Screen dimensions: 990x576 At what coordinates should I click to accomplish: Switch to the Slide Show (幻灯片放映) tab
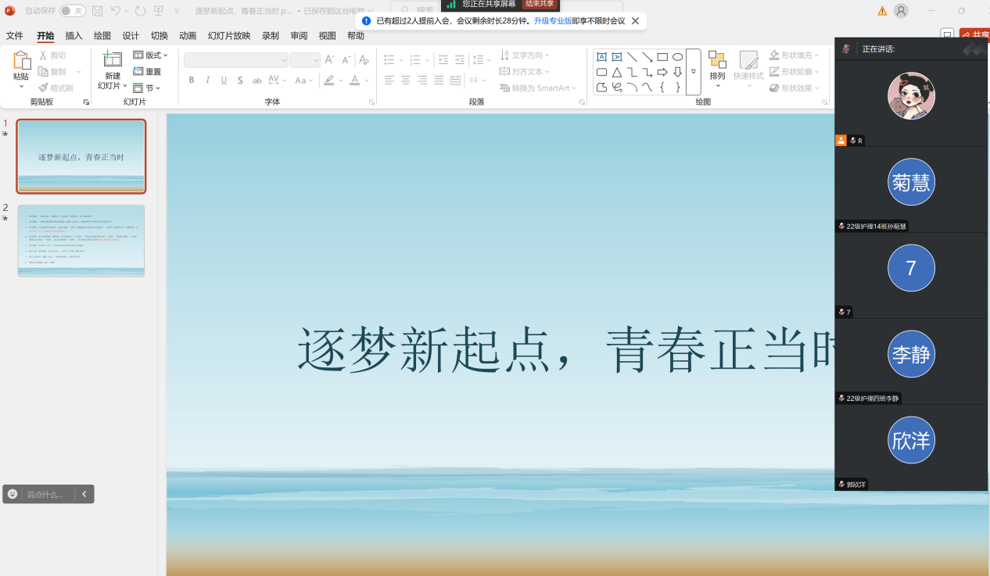(x=229, y=36)
